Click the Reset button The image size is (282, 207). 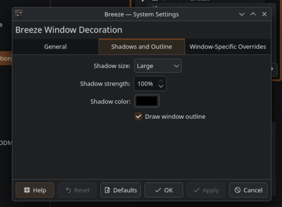(x=77, y=190)
